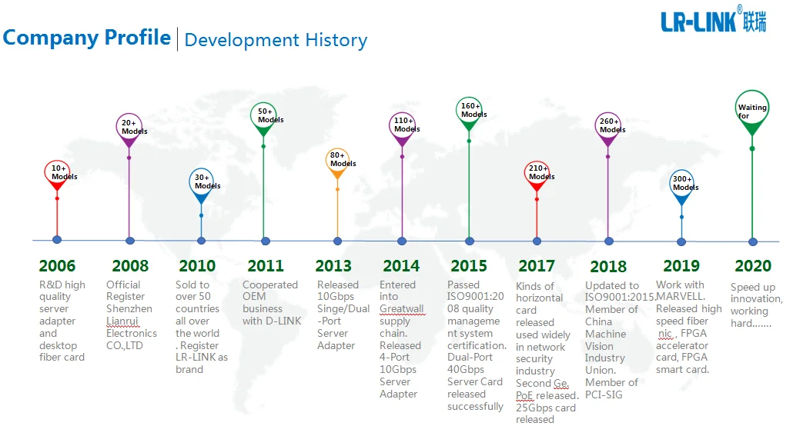803x446 pixels.
Task: Click the timeline dot above 2017
Action: click(x=537, y=241)
